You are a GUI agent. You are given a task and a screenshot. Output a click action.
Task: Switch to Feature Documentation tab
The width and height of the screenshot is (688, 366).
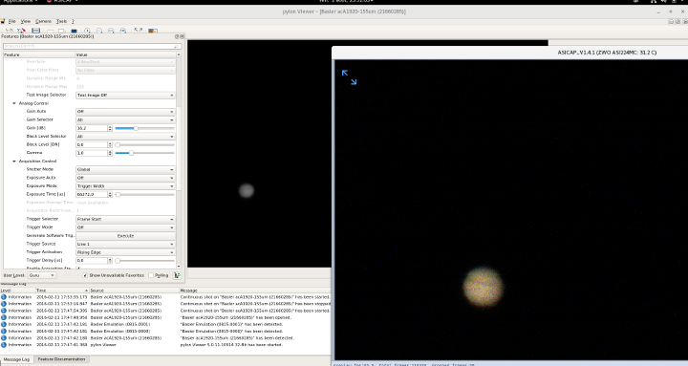pyautogui.click(x=61, y=359)
